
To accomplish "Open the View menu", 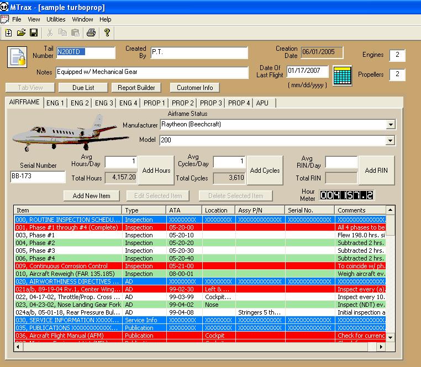I will (x=34, y=19).
